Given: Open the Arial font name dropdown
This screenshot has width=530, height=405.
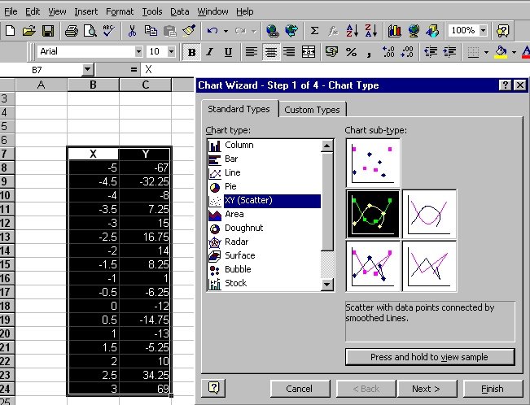Looking at the screenshot, I should pyautogui.click(x=138, y=51).
